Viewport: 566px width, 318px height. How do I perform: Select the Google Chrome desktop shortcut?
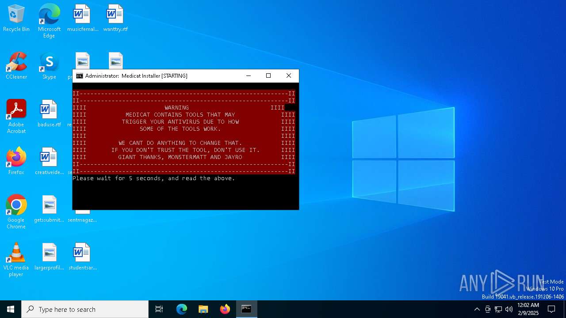point(16,212)
